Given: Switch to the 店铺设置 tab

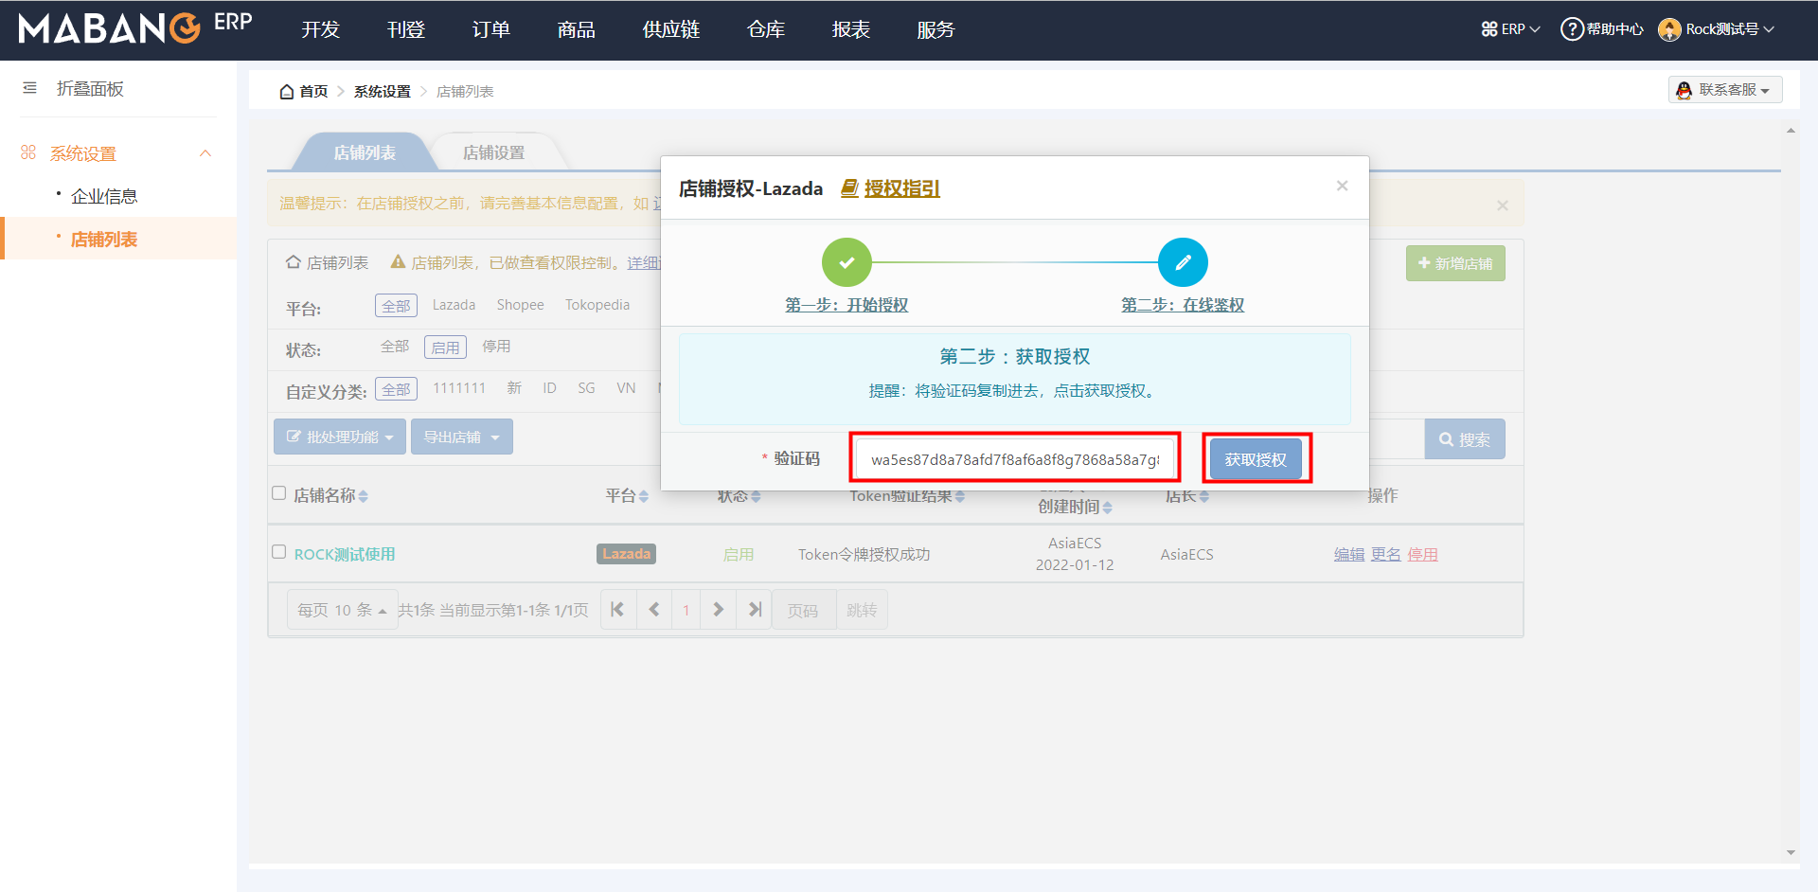Looking at the screenshot, I should pyautogui.click(x=493, y=152).
